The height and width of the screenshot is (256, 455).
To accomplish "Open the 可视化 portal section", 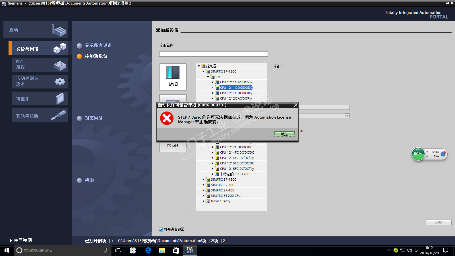I will pos(40,98).
